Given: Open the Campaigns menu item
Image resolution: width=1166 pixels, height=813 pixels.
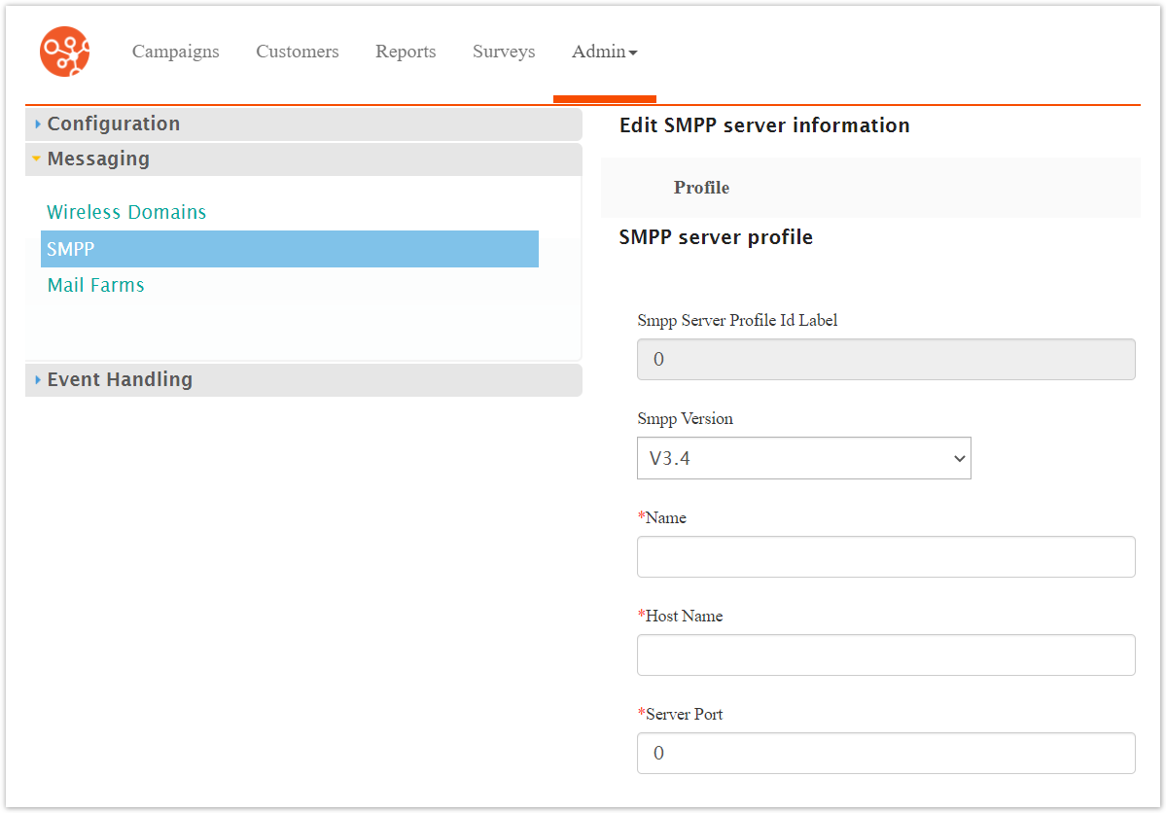Looking at the screenshot, I should pos(176,52).
